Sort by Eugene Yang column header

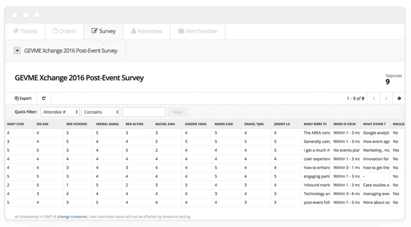click(196, 124)
